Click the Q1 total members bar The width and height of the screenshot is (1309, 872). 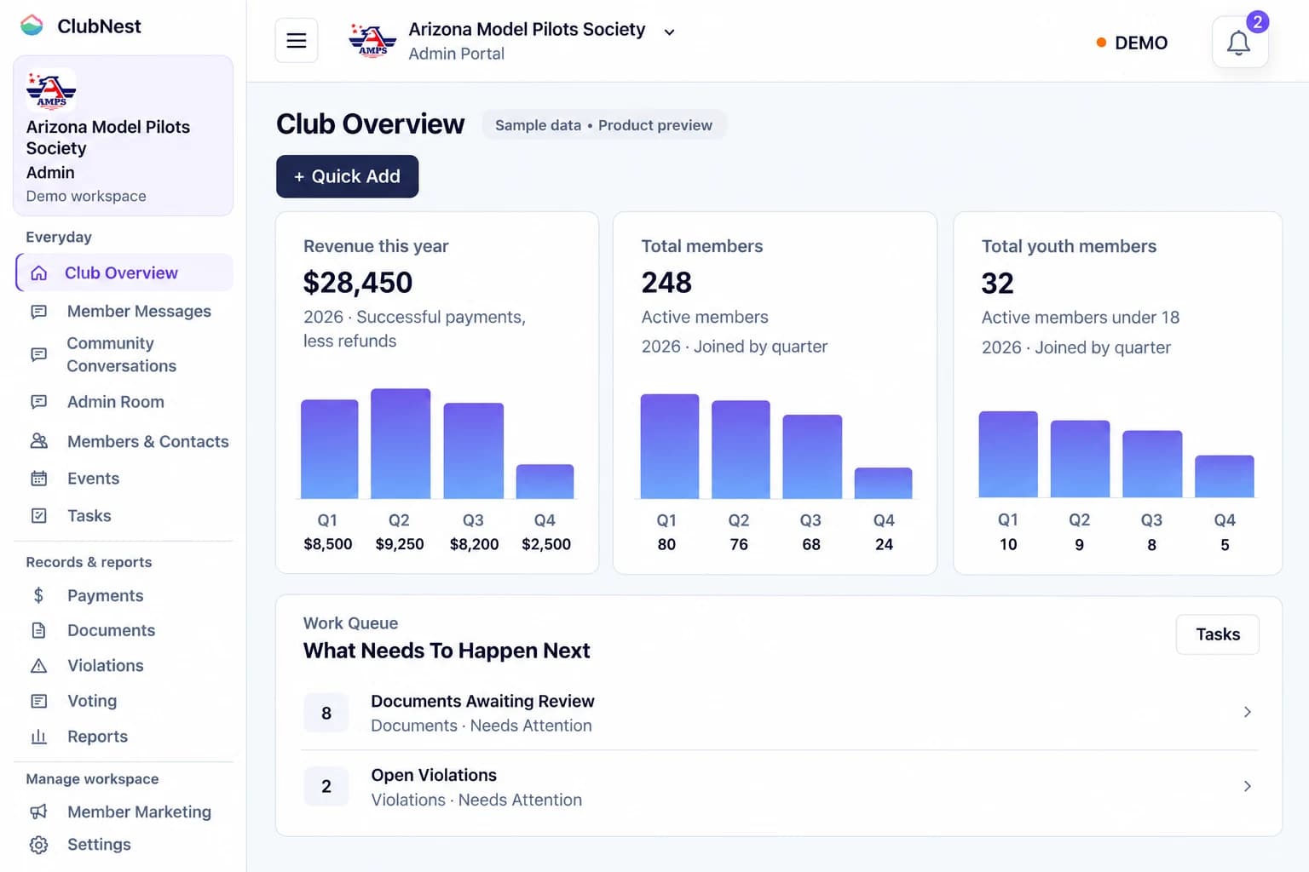[x=670, y=446]
